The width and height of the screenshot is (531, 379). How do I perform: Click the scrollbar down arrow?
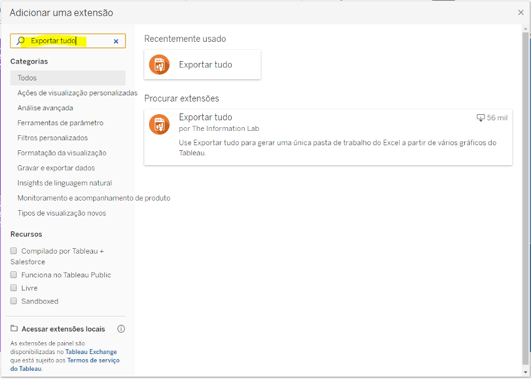pyautogui.click(x=525, y=372)
